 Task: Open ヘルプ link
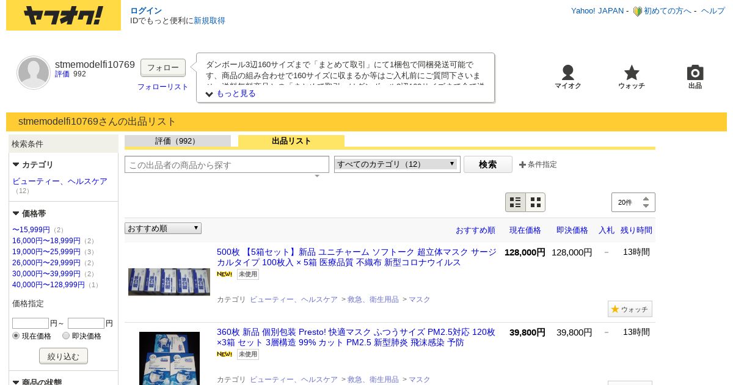pyautogui.click(x=713, y=11)
